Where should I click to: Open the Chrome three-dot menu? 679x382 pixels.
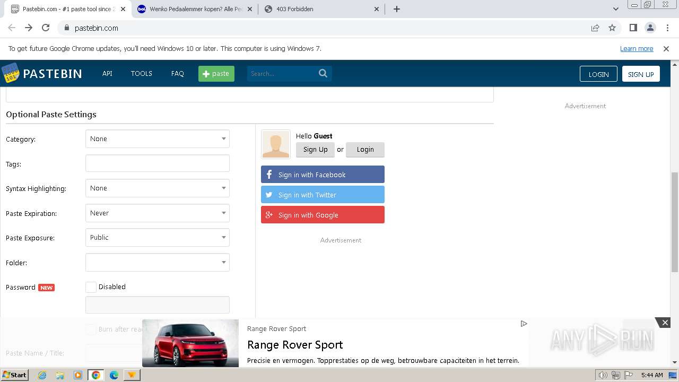click(667, 28)
